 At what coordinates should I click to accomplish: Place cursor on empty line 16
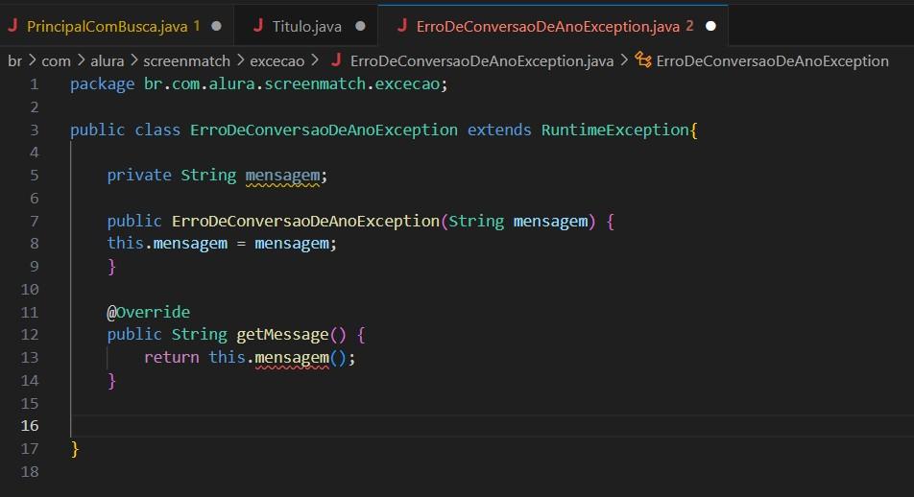(x=490, y=426)
